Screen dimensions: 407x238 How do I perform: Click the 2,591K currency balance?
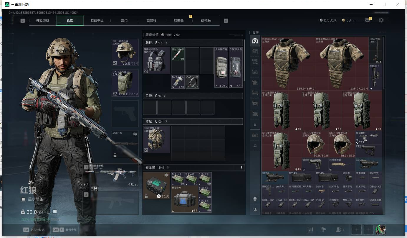tap(328, 20)
